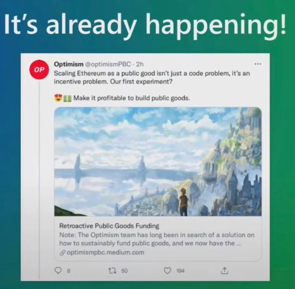
Task: Open the Optimism account name
Action: coord(68,64)
